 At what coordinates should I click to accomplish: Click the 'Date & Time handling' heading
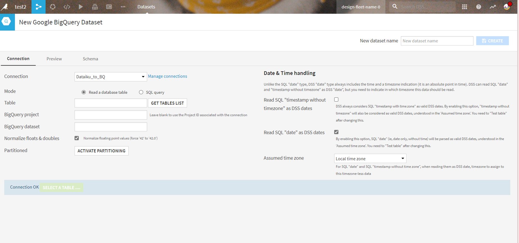click(x=289, y=73)
